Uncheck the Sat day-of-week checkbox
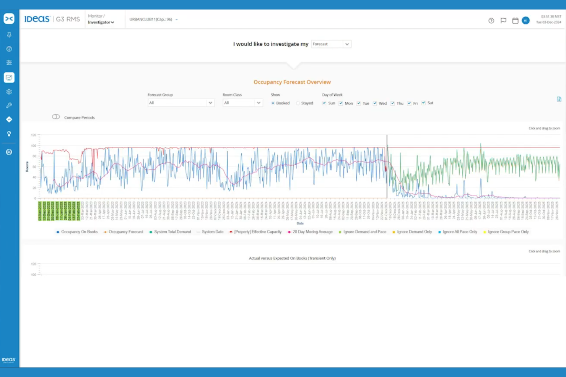 click(x=423, y=102)
